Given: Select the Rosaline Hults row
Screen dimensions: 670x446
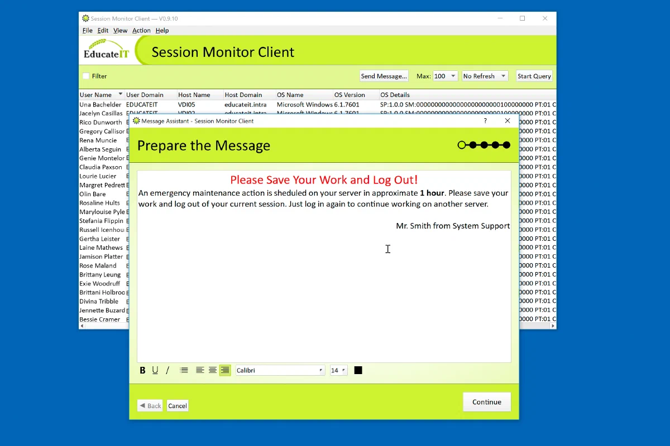Looking at the screenshot, I should pyautogui.click(x=104, y=203).
